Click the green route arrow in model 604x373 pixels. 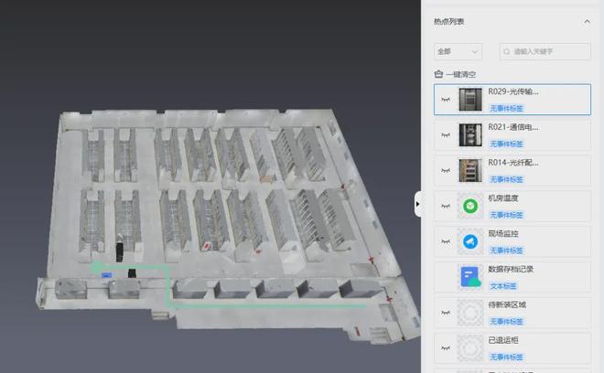94,267
